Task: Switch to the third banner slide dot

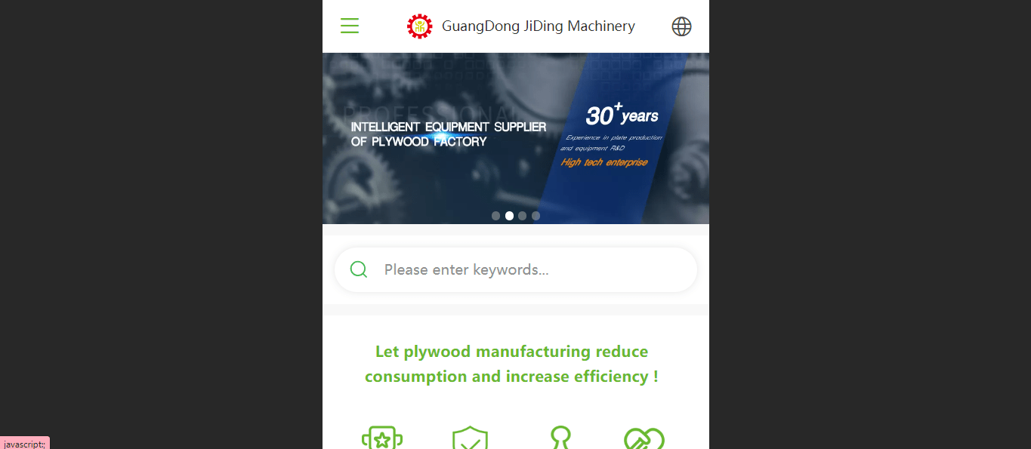Action: tap(523, 216)
